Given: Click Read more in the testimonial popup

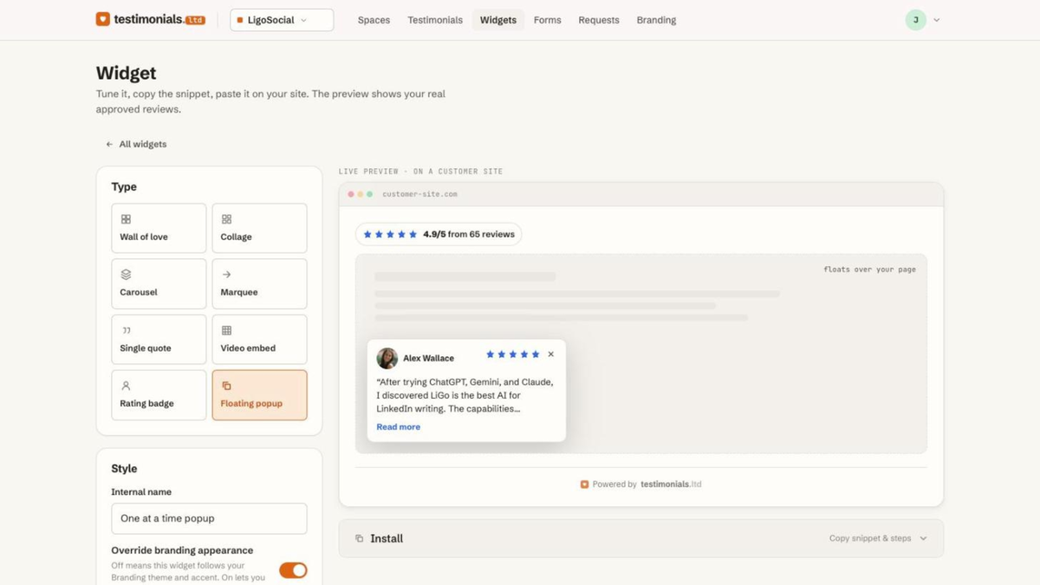Looking at the screenshot, I should click(398, 426).
